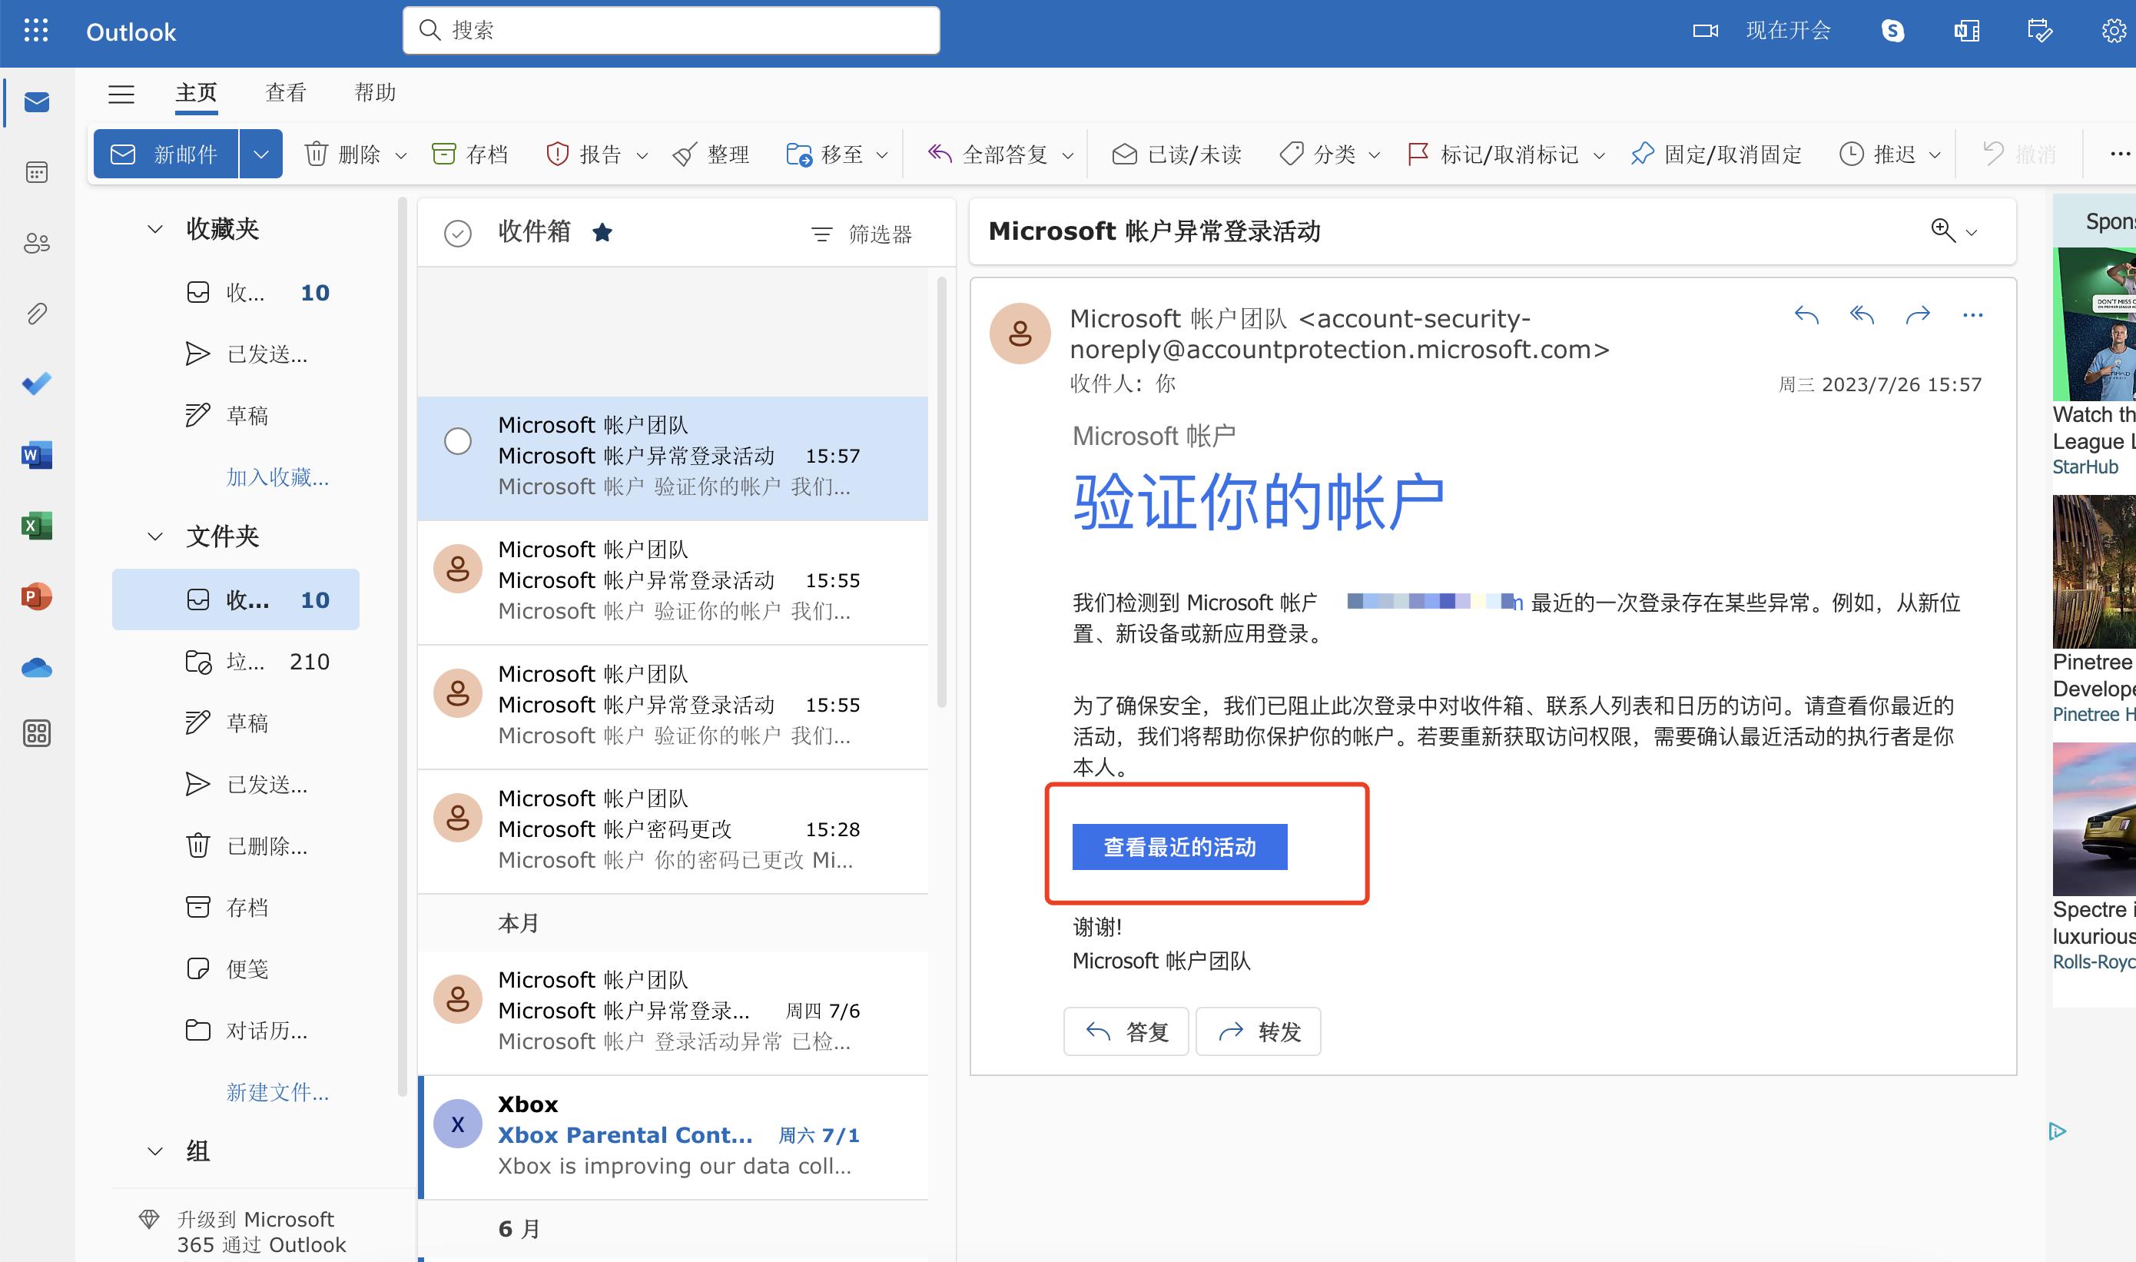
Task: Open the Calendar icon in left rail
Action: tap(37, 173)
